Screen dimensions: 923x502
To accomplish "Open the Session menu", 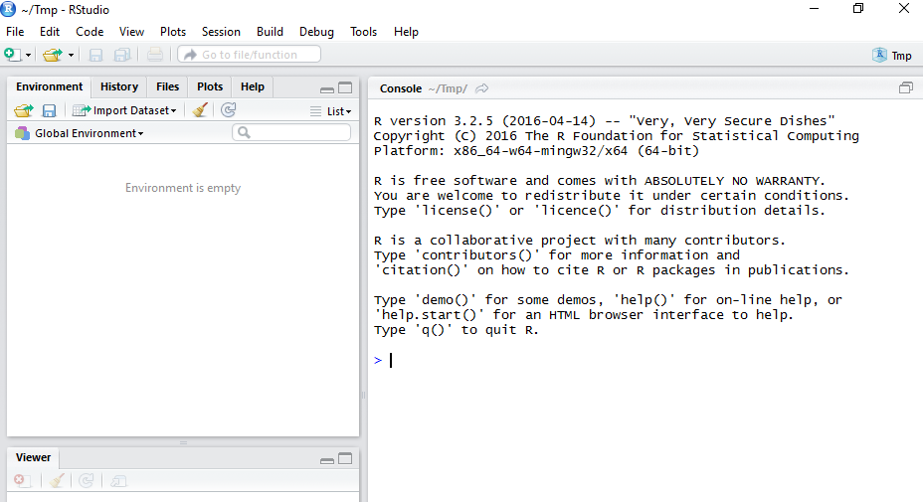I will (221, 32).
